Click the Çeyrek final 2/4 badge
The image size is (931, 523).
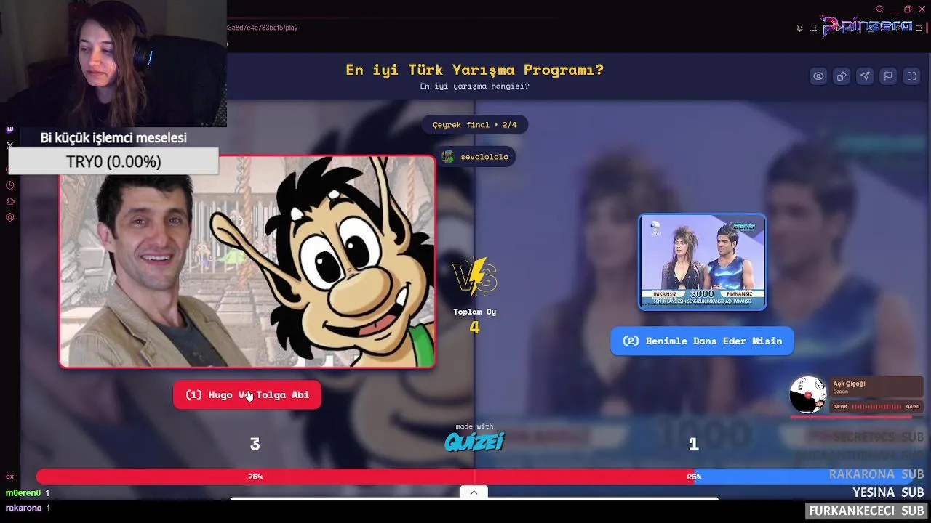475,125
